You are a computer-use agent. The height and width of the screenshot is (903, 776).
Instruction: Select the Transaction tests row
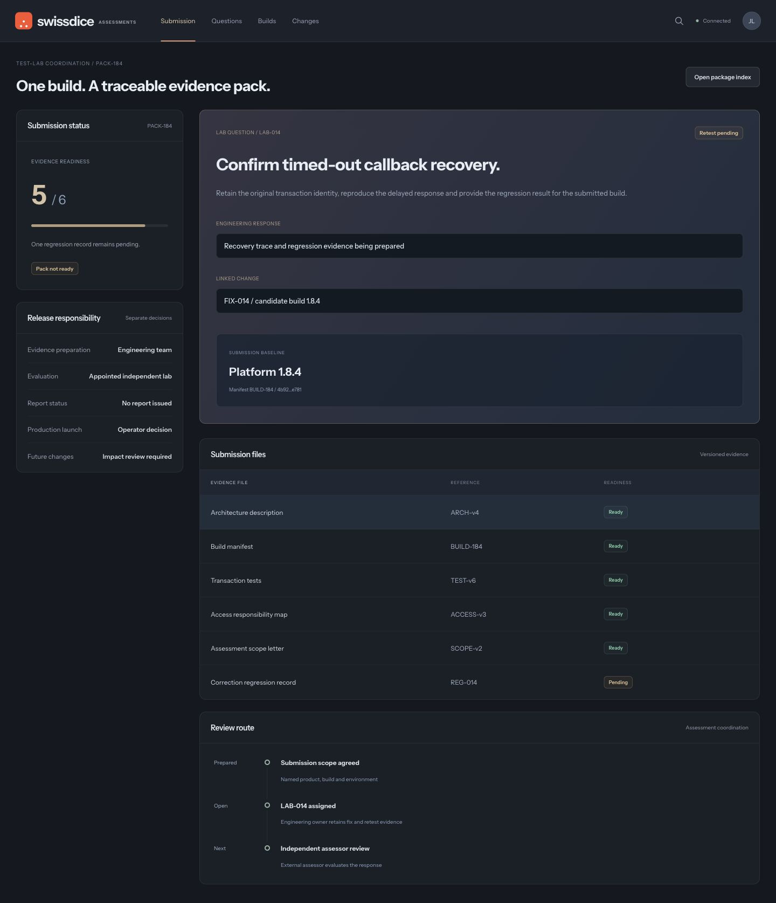(479, 580)
